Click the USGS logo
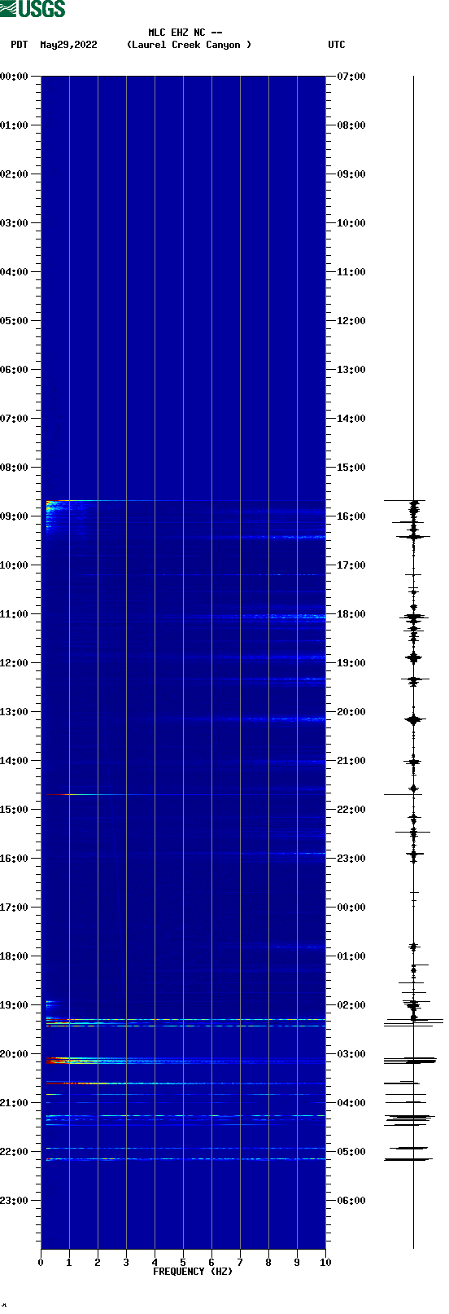Screen dimensions: 449x1314 click(33, 9)
